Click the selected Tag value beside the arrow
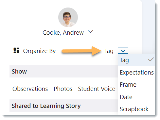 109,51
